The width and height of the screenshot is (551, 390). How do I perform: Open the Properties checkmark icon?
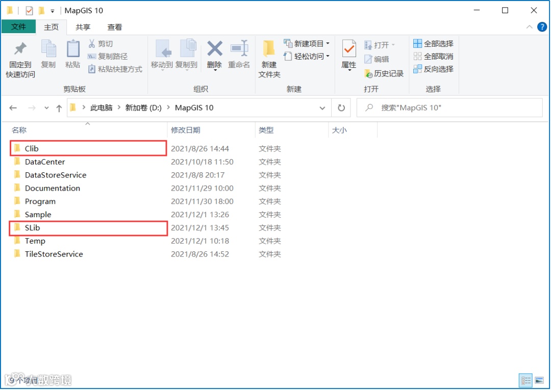349,49
